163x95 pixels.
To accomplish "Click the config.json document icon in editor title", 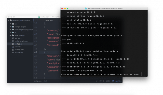I will 39,17.
